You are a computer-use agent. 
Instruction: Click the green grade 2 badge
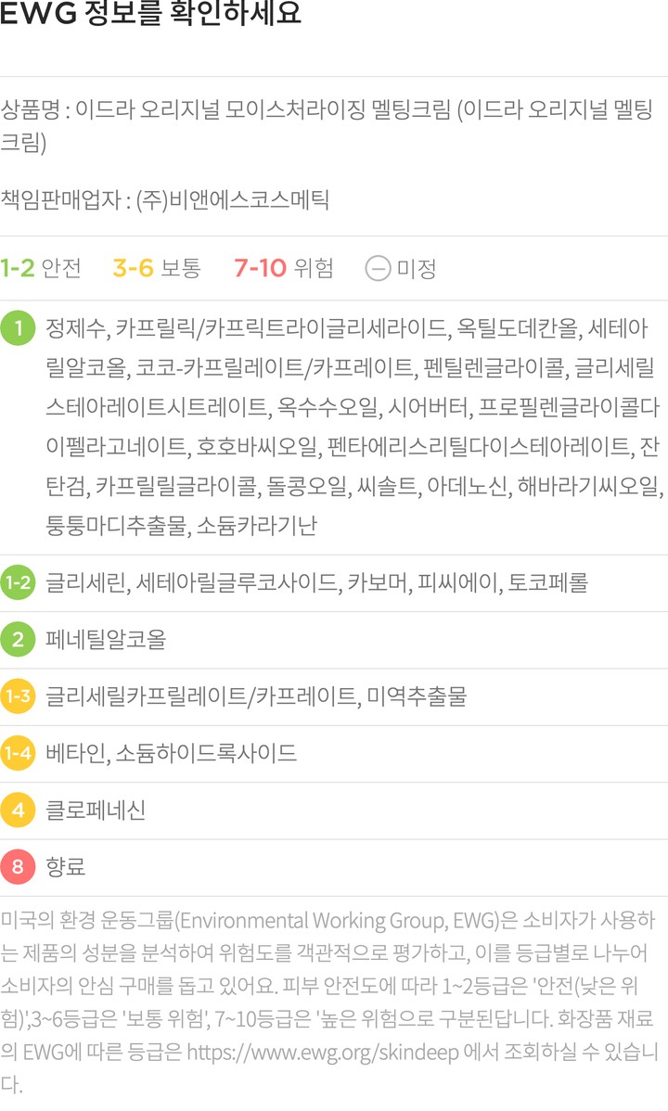tap(18, 640)
